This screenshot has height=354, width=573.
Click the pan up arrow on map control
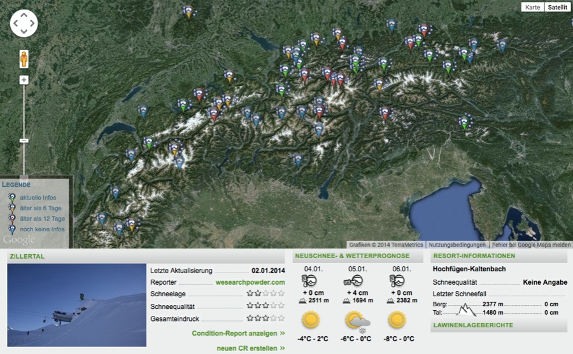click(24, 15)
